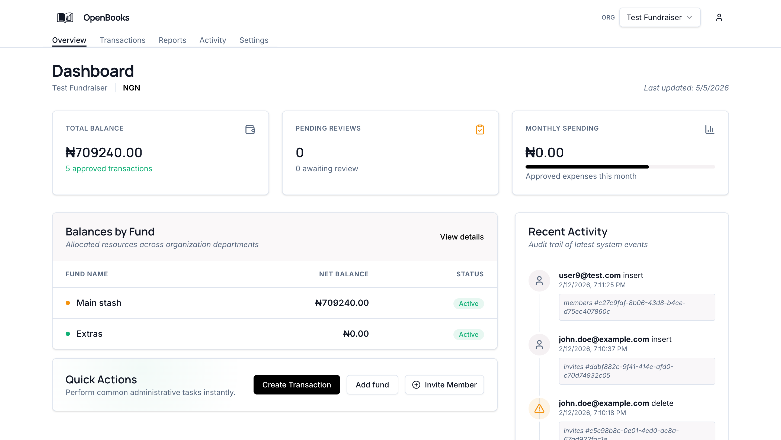Viewport: 781px width, 440px height.
Task: Click the invites #c5c98b8c record box
Action: click(x=637, y=431)
